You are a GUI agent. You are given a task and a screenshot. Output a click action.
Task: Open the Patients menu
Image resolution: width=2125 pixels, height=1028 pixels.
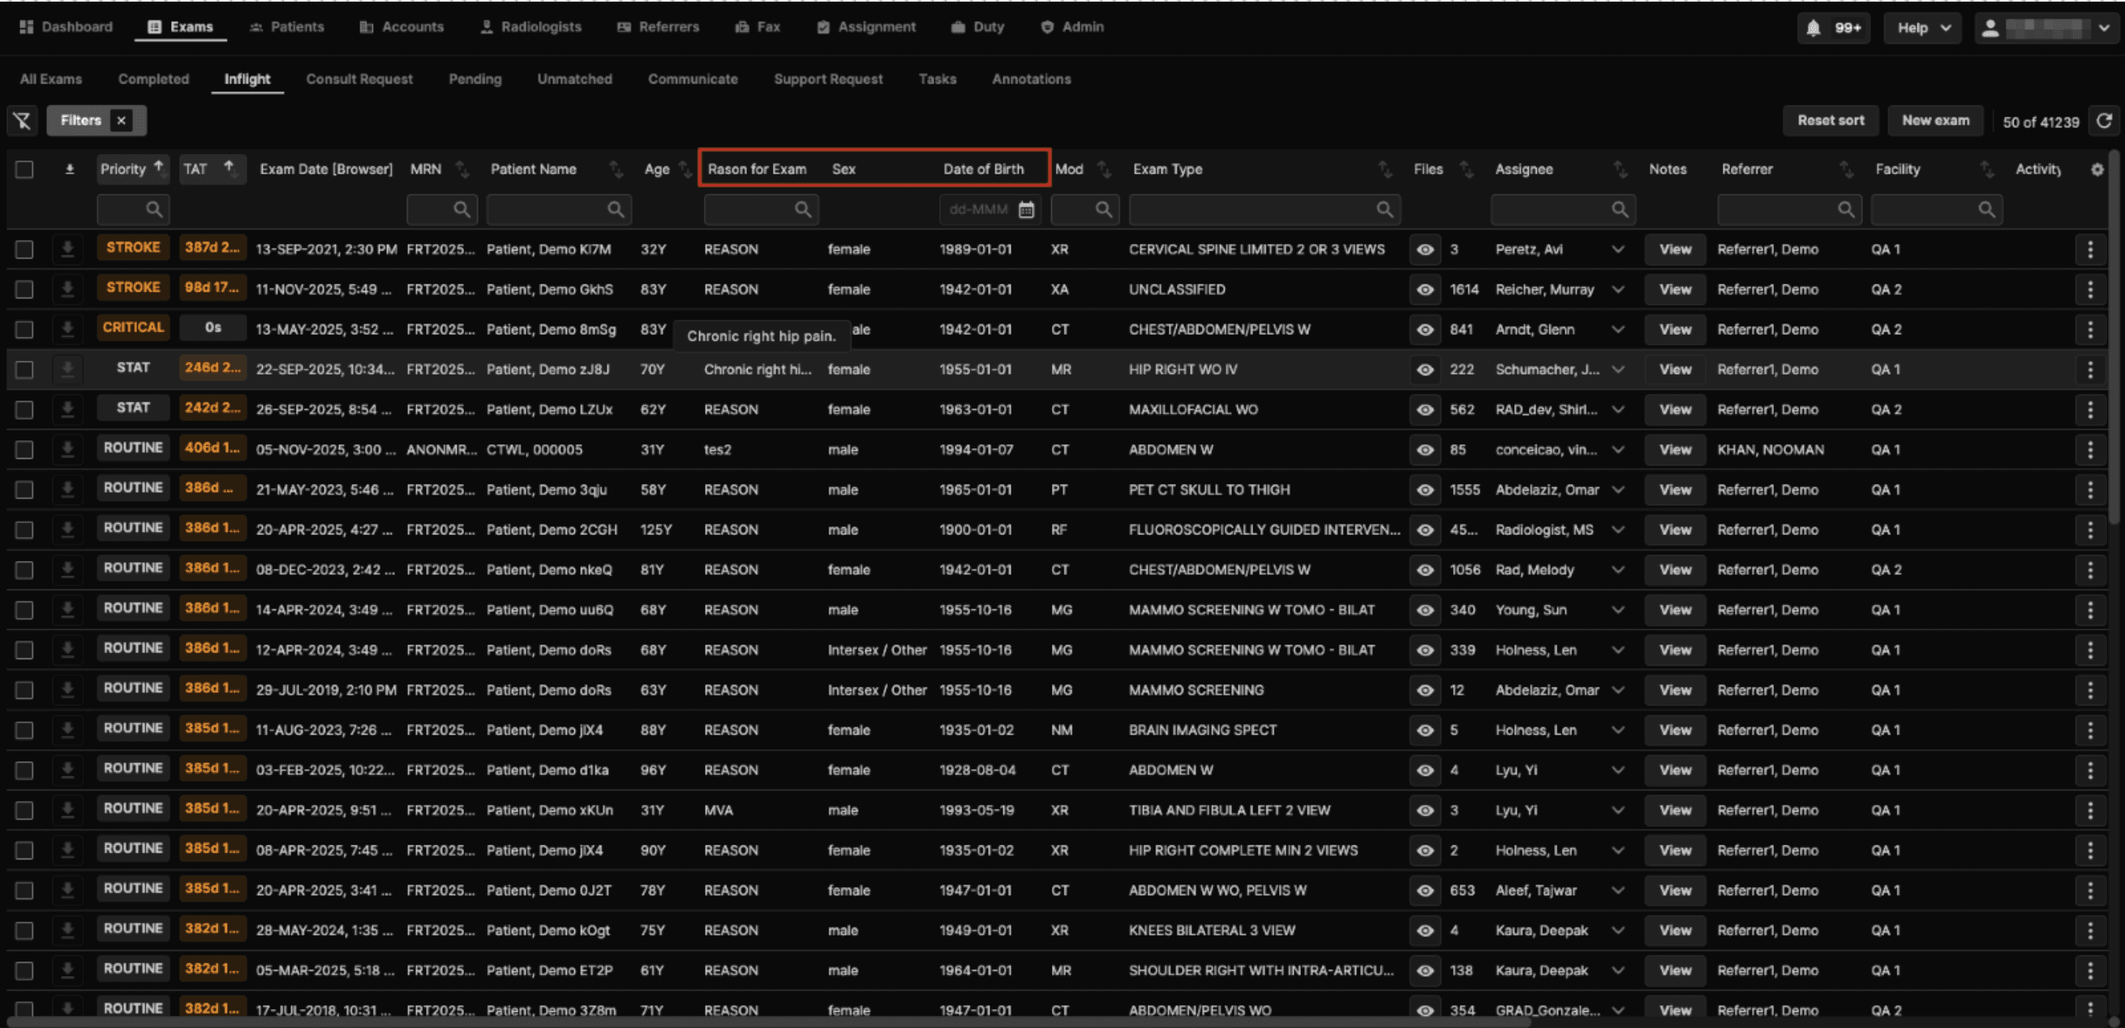click(x=286, y=28)
